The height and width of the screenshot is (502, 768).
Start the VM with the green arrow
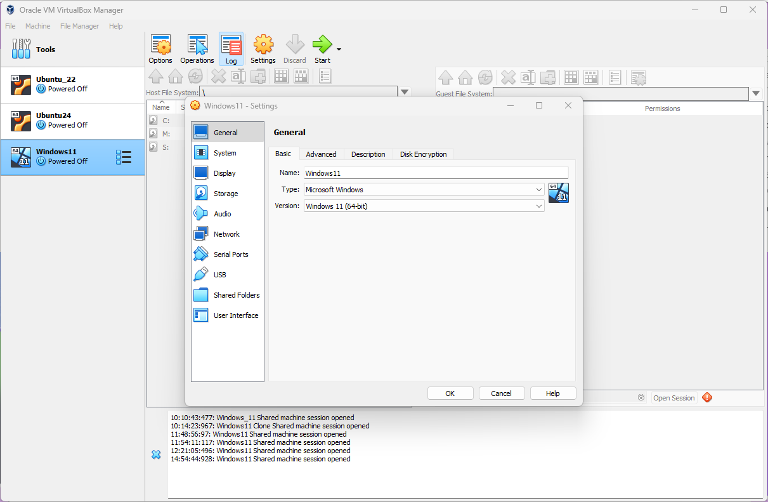pyautogui.click(x=322, y=49)
